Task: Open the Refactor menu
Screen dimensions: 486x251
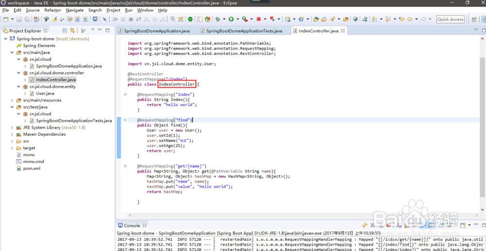Action: [x=52, y=10]
